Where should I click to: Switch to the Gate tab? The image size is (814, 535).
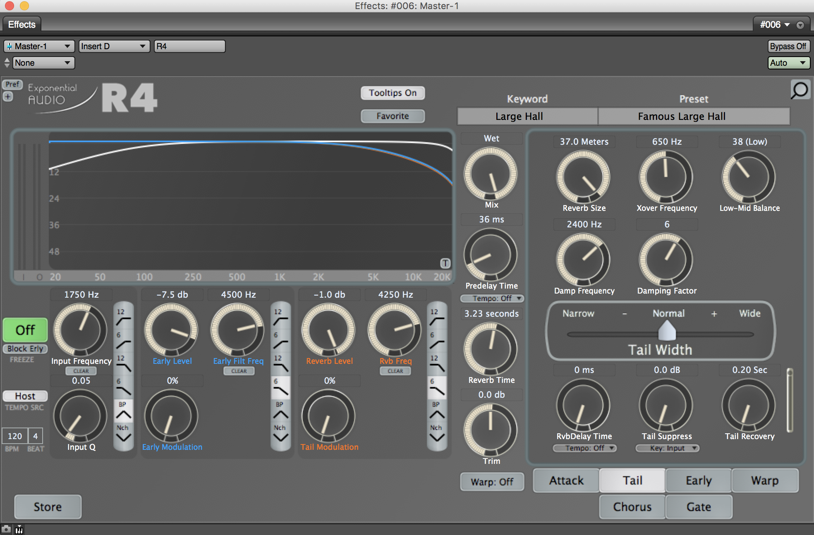[699, 507]
